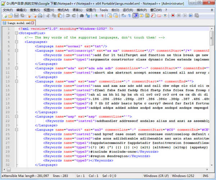Click the vertical scrollbar thumb

pyautogui.click(x=211, y=38)
